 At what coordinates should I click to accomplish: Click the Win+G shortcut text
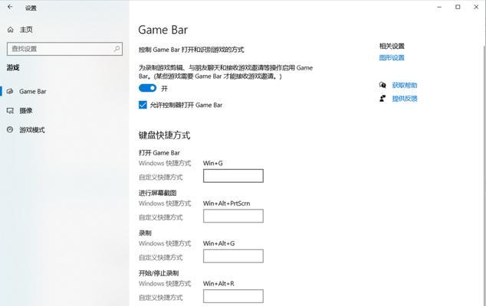coord(213,163)
